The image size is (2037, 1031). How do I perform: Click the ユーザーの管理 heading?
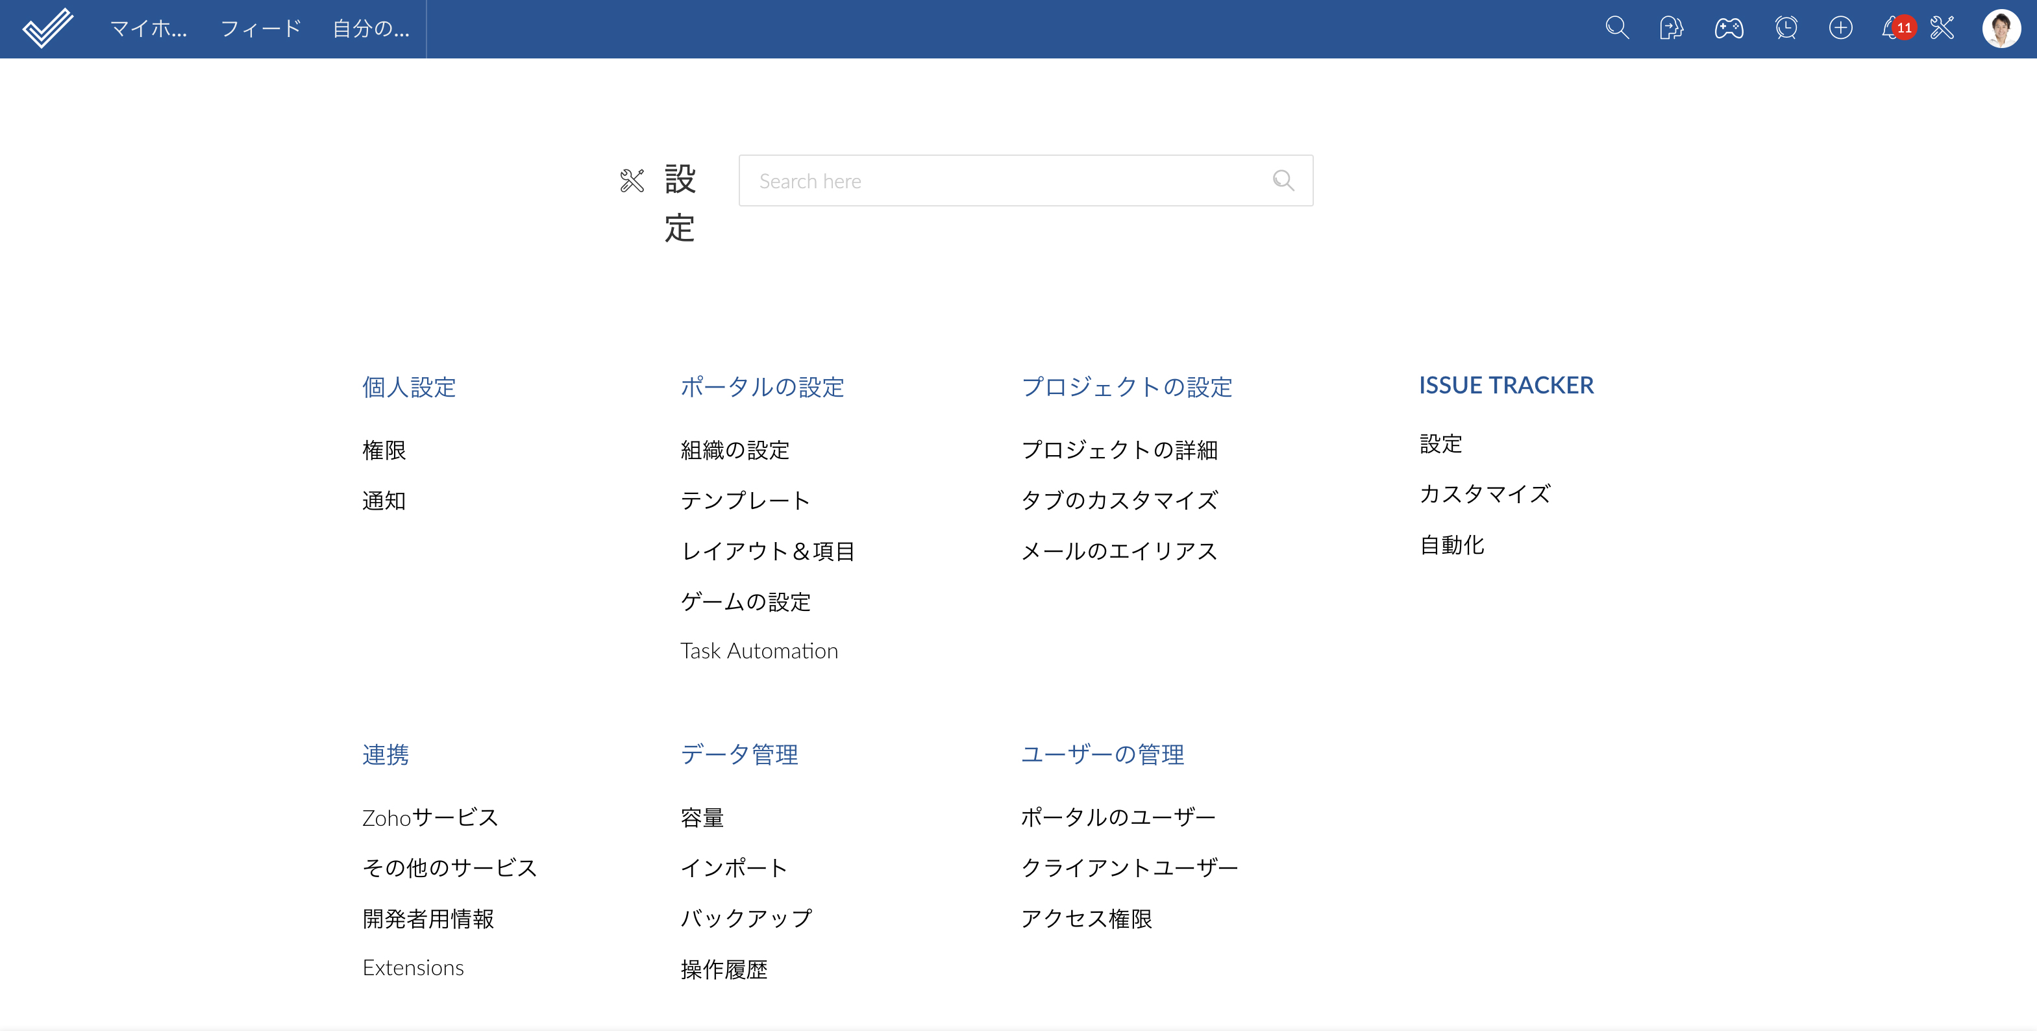click(1102, 754)
